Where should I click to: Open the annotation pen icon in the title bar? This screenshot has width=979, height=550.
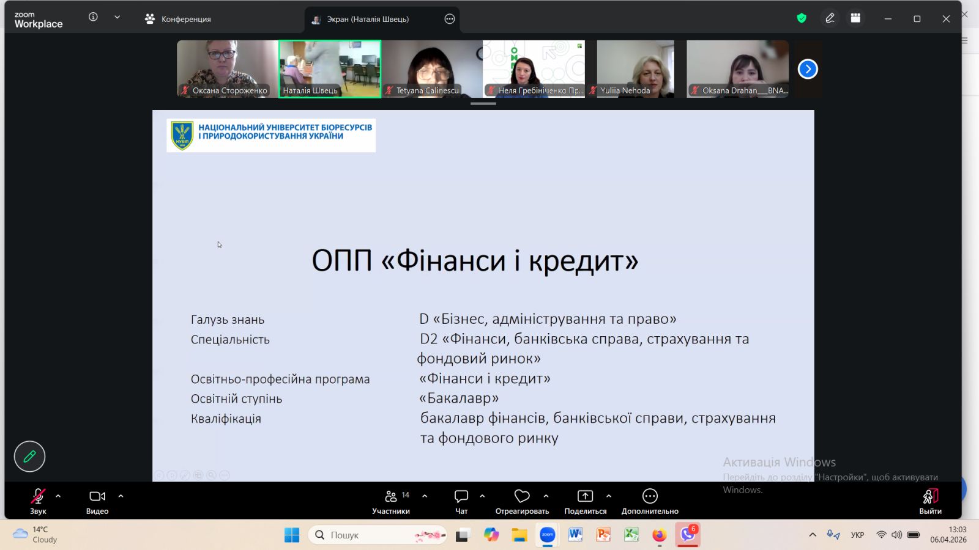pos(830,18)
